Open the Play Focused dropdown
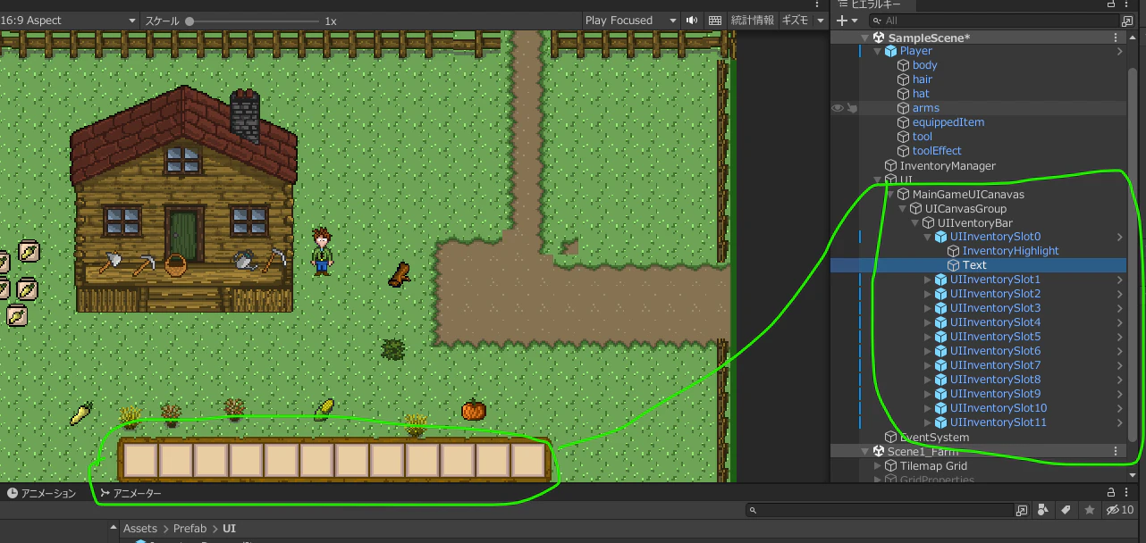Image resolution: width=1146 pixels, height=543 pixels. click(x=631, y=20)
